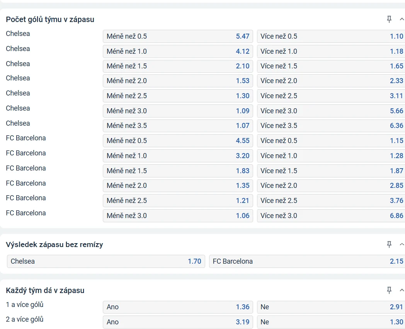
Task: Choose Chelsea Více než 3.5 odds 6.36
Action: (331, 126)
